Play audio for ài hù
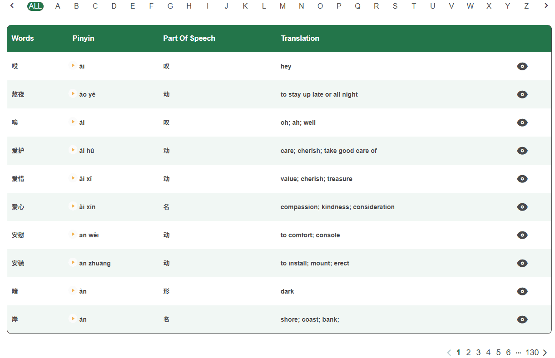This screenshot has height=358, width=555. pyautogui.click(x=73, y=150)
